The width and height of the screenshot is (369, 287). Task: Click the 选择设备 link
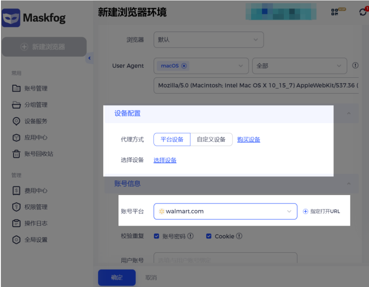pyautogui.click(x=165, y=160)
